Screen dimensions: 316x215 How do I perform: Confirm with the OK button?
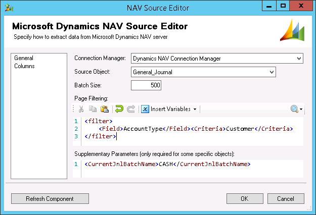click(x=245, y=199)
